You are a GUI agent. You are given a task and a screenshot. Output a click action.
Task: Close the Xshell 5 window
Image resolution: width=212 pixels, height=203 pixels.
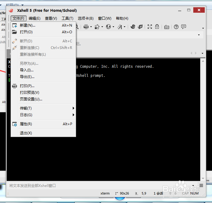point(199,10)
